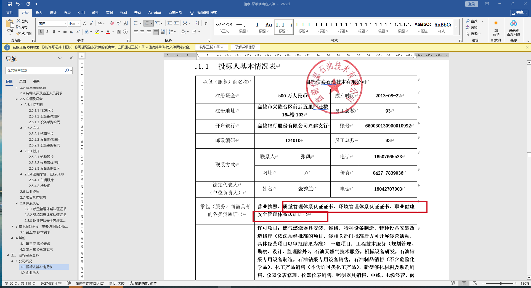The image size is (531, 288).
Task: Apply the yellow text highlight color
Action: 97,32
